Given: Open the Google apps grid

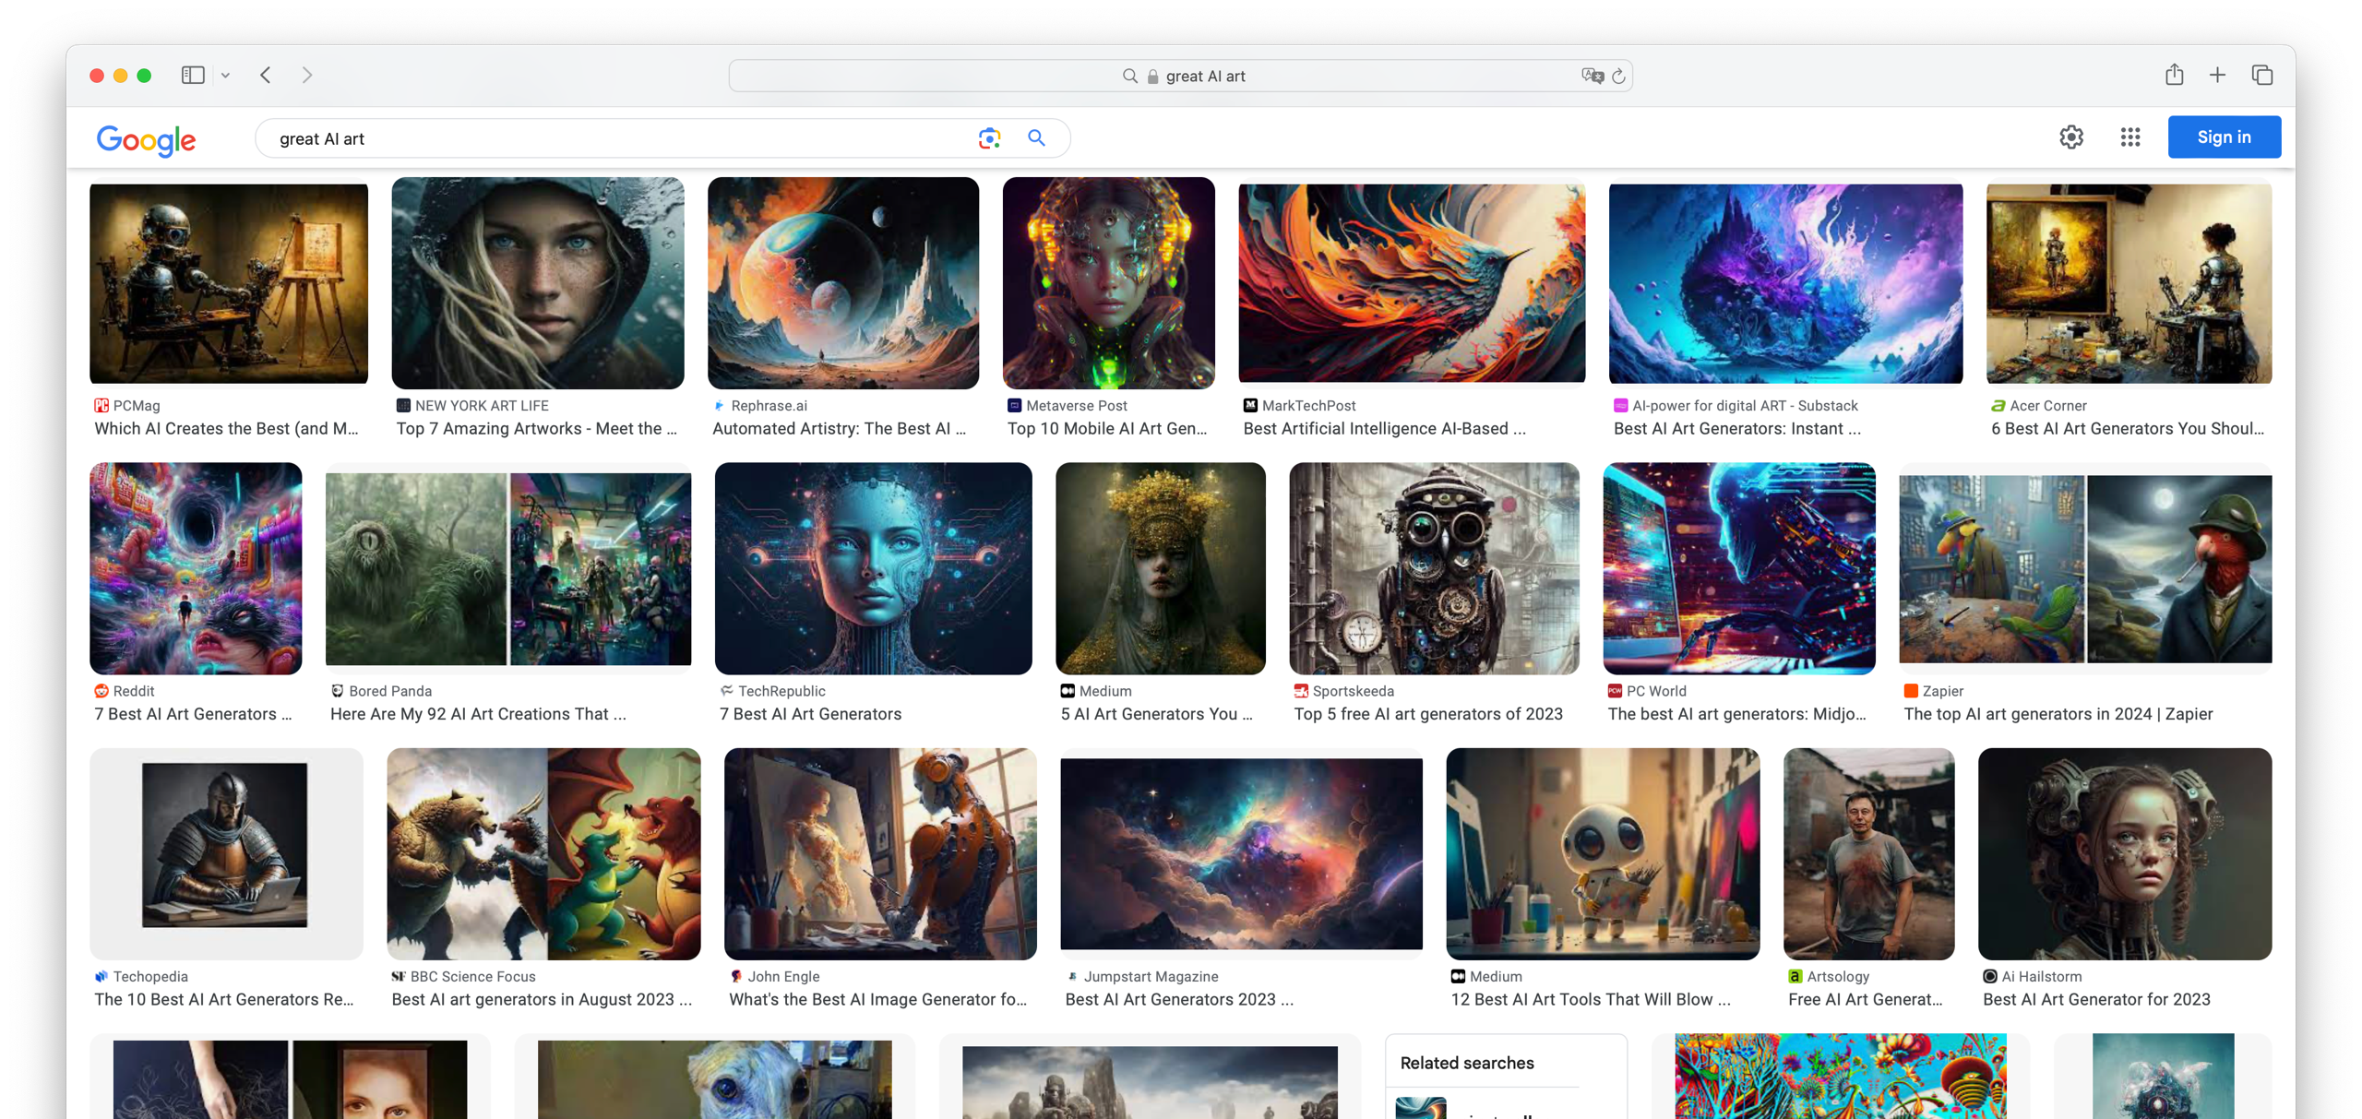Looking at the screenshot, I should coord(2129,137).
